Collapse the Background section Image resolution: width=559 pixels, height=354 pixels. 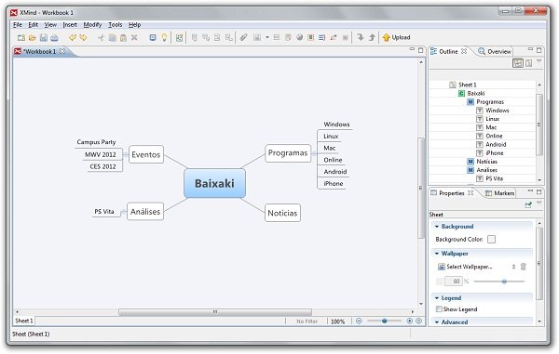click(437, 227)
